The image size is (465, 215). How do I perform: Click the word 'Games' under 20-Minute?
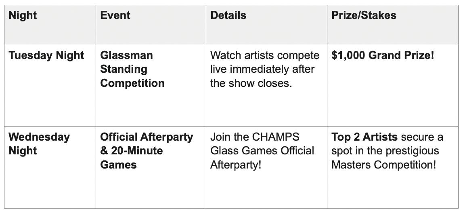point(118,165)
